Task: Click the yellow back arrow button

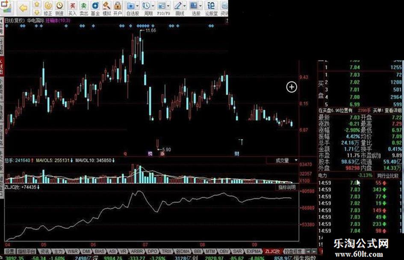Action: click(23, 8)
